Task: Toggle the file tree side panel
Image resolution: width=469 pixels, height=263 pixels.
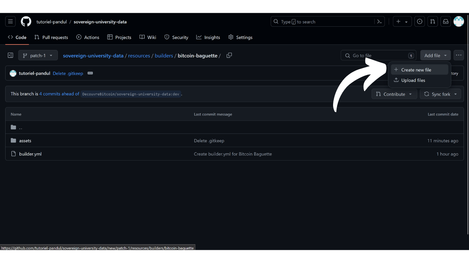Action: pos(10,56)
